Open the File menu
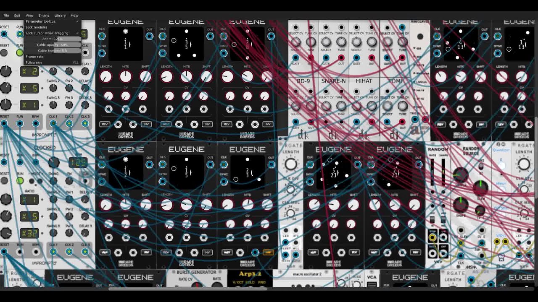 tap(6, 16)
